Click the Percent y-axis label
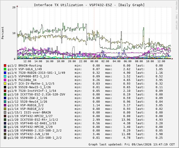 tap(3, 33)
